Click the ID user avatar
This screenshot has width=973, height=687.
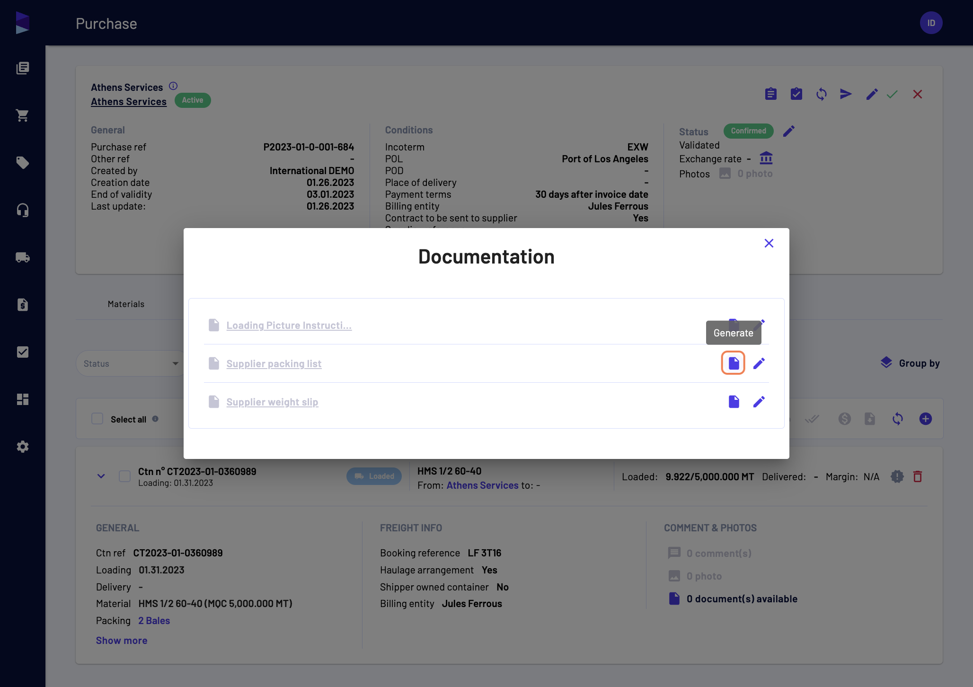pyautogui.click(x=931, y=23)
